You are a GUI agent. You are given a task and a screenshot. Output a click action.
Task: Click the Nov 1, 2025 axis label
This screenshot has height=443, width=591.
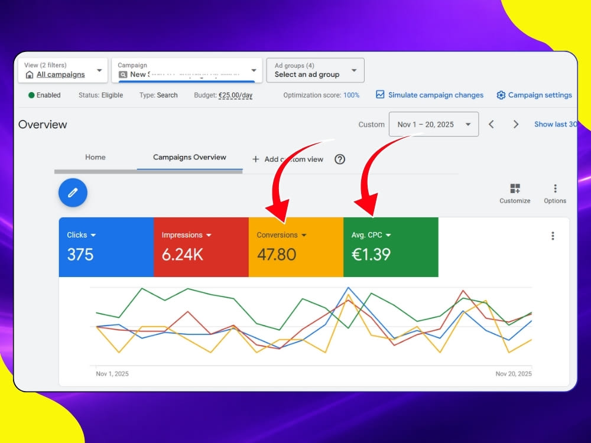(112, 374)
